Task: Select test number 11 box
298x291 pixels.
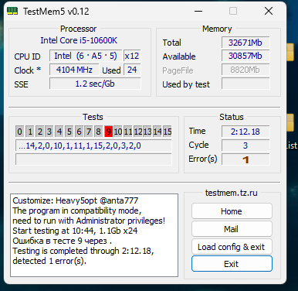Action: coord(128,132)
